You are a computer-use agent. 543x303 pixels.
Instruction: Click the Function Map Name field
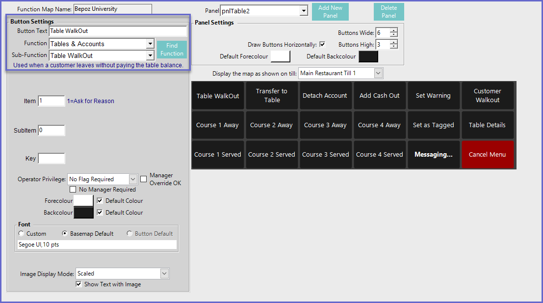coord(112,9)
